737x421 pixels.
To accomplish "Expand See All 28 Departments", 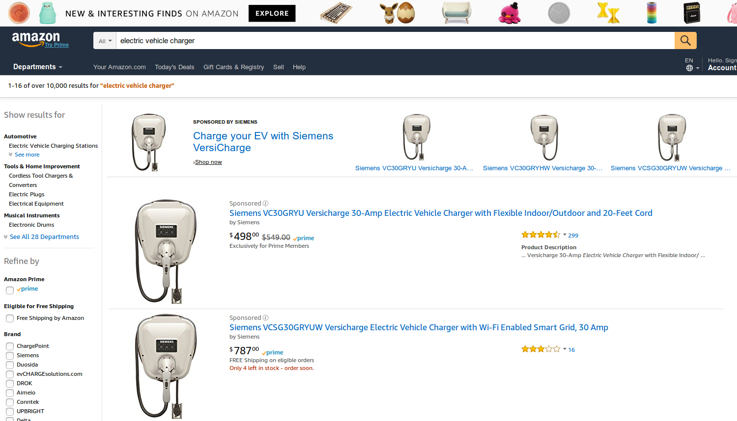I will (44, 237).
